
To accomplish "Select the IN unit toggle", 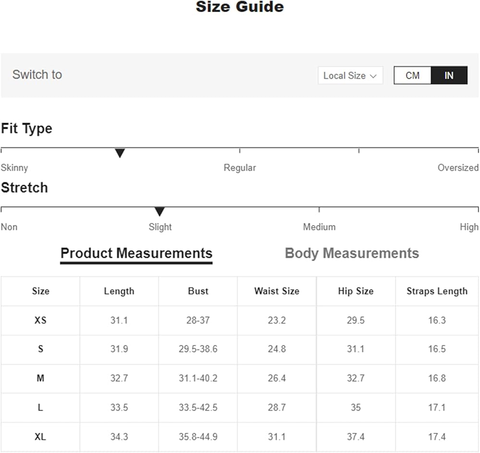I will click(449, 75).
